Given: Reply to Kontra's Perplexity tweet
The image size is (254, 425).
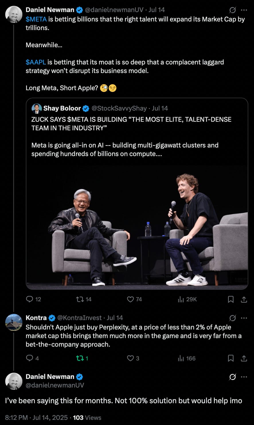Looking at the screenshot, I should tap(30, 358).
